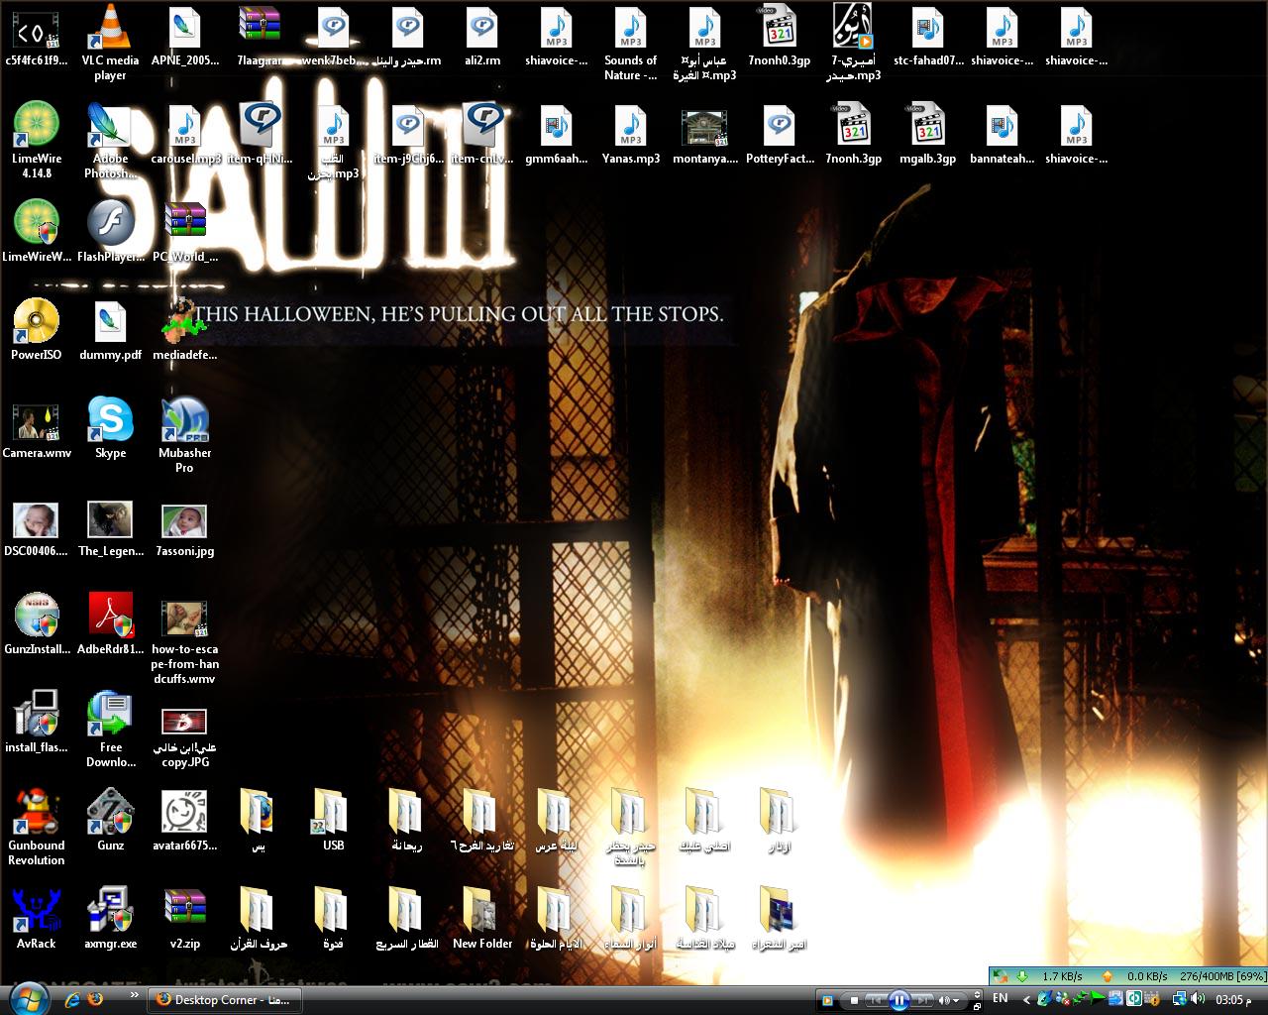The width and height of the screenshot is (1268, 1015).
Task: Select the mgalb.3gp video file
Action: click(927, 134)
